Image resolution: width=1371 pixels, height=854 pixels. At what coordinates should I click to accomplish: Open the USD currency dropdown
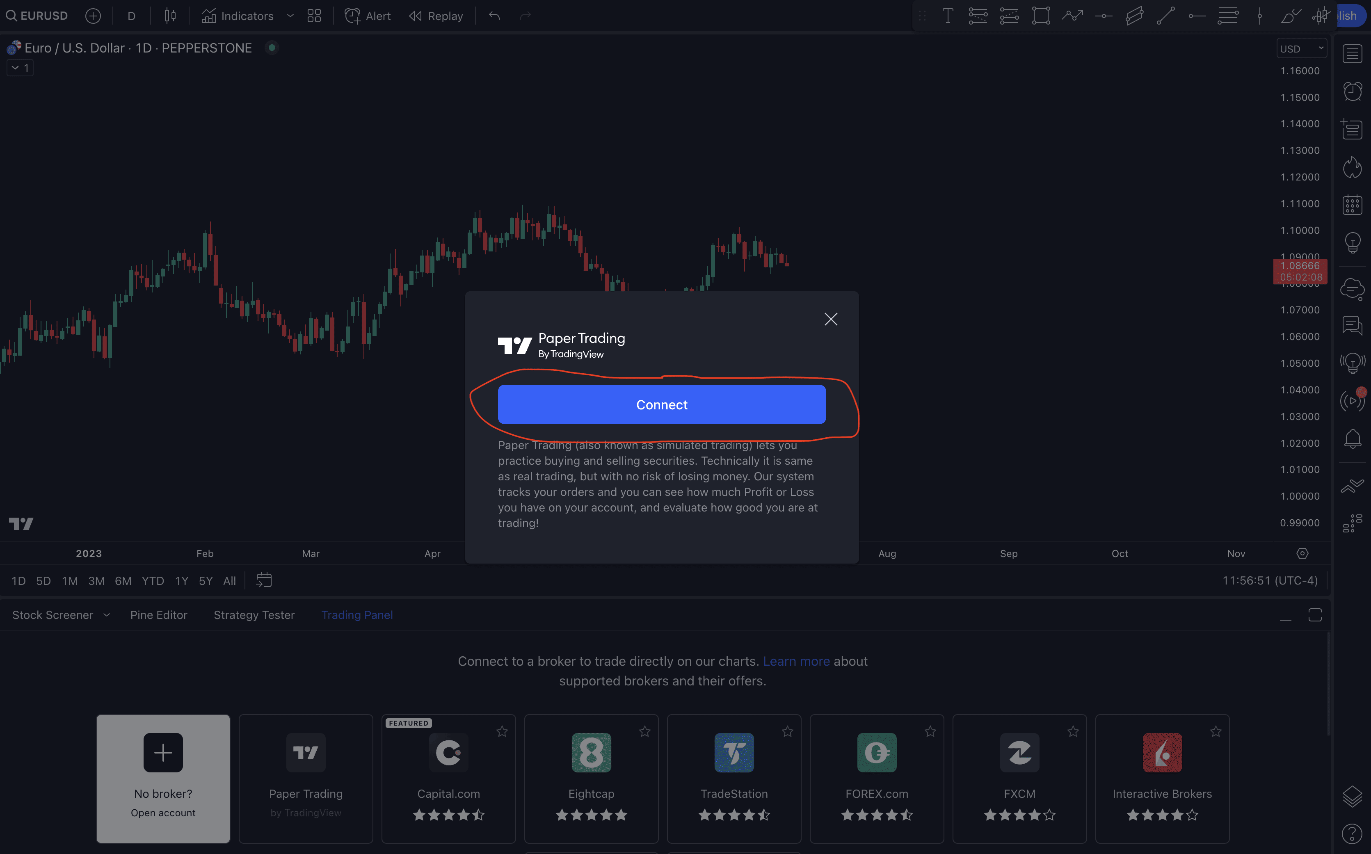pos(1301,48)
